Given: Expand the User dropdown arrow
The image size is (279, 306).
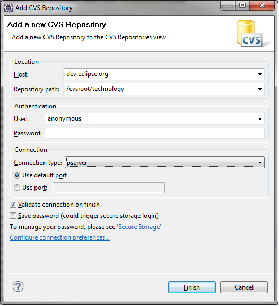Looking at the screenshot, I should point(260,118).
